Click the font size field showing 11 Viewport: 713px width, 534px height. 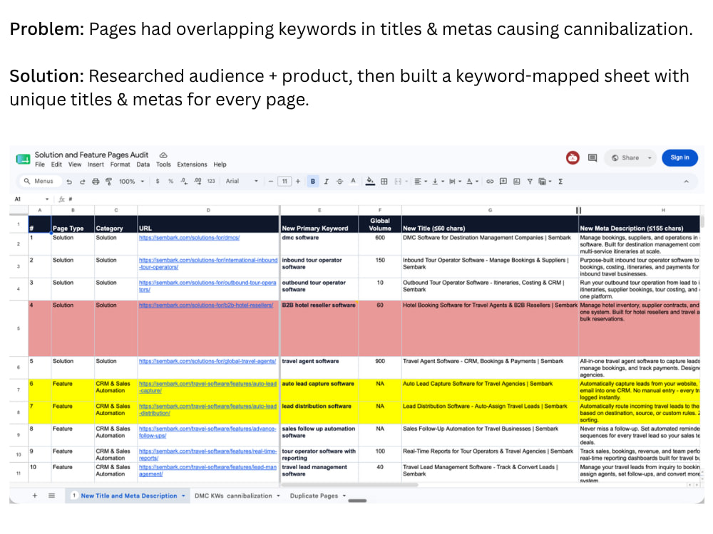(x=284, y=181)
